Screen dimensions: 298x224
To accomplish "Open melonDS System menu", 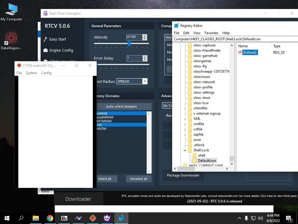I will click(31, 73).
